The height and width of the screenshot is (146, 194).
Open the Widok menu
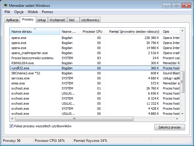33,12
